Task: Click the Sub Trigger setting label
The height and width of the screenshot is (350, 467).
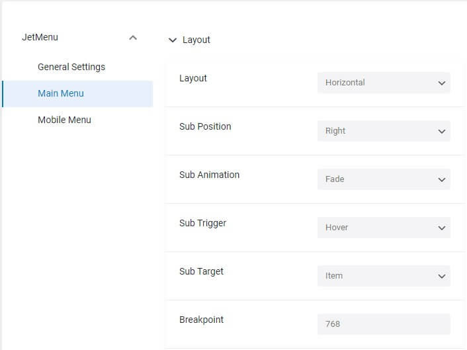Action: 203,223
